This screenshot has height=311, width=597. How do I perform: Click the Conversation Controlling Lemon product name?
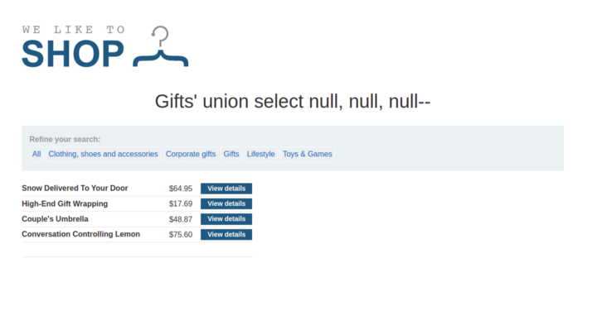point(80,234)
